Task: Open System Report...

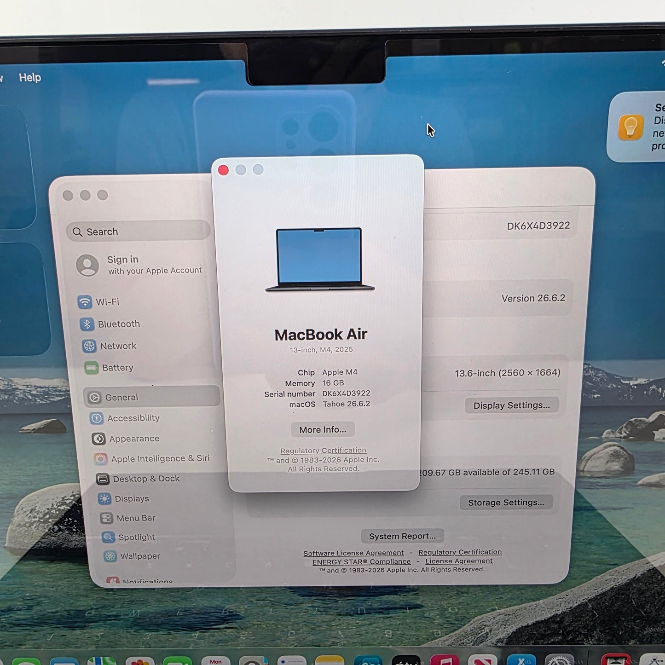Action: (402, 536)
